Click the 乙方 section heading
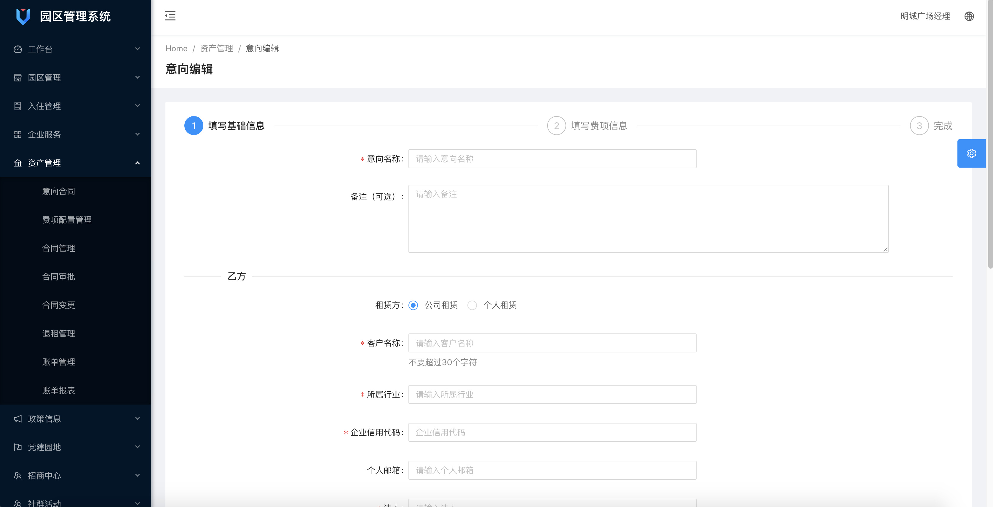Image resolution: width=993 pixels, height=507 pixels. (x=237, y=276)
